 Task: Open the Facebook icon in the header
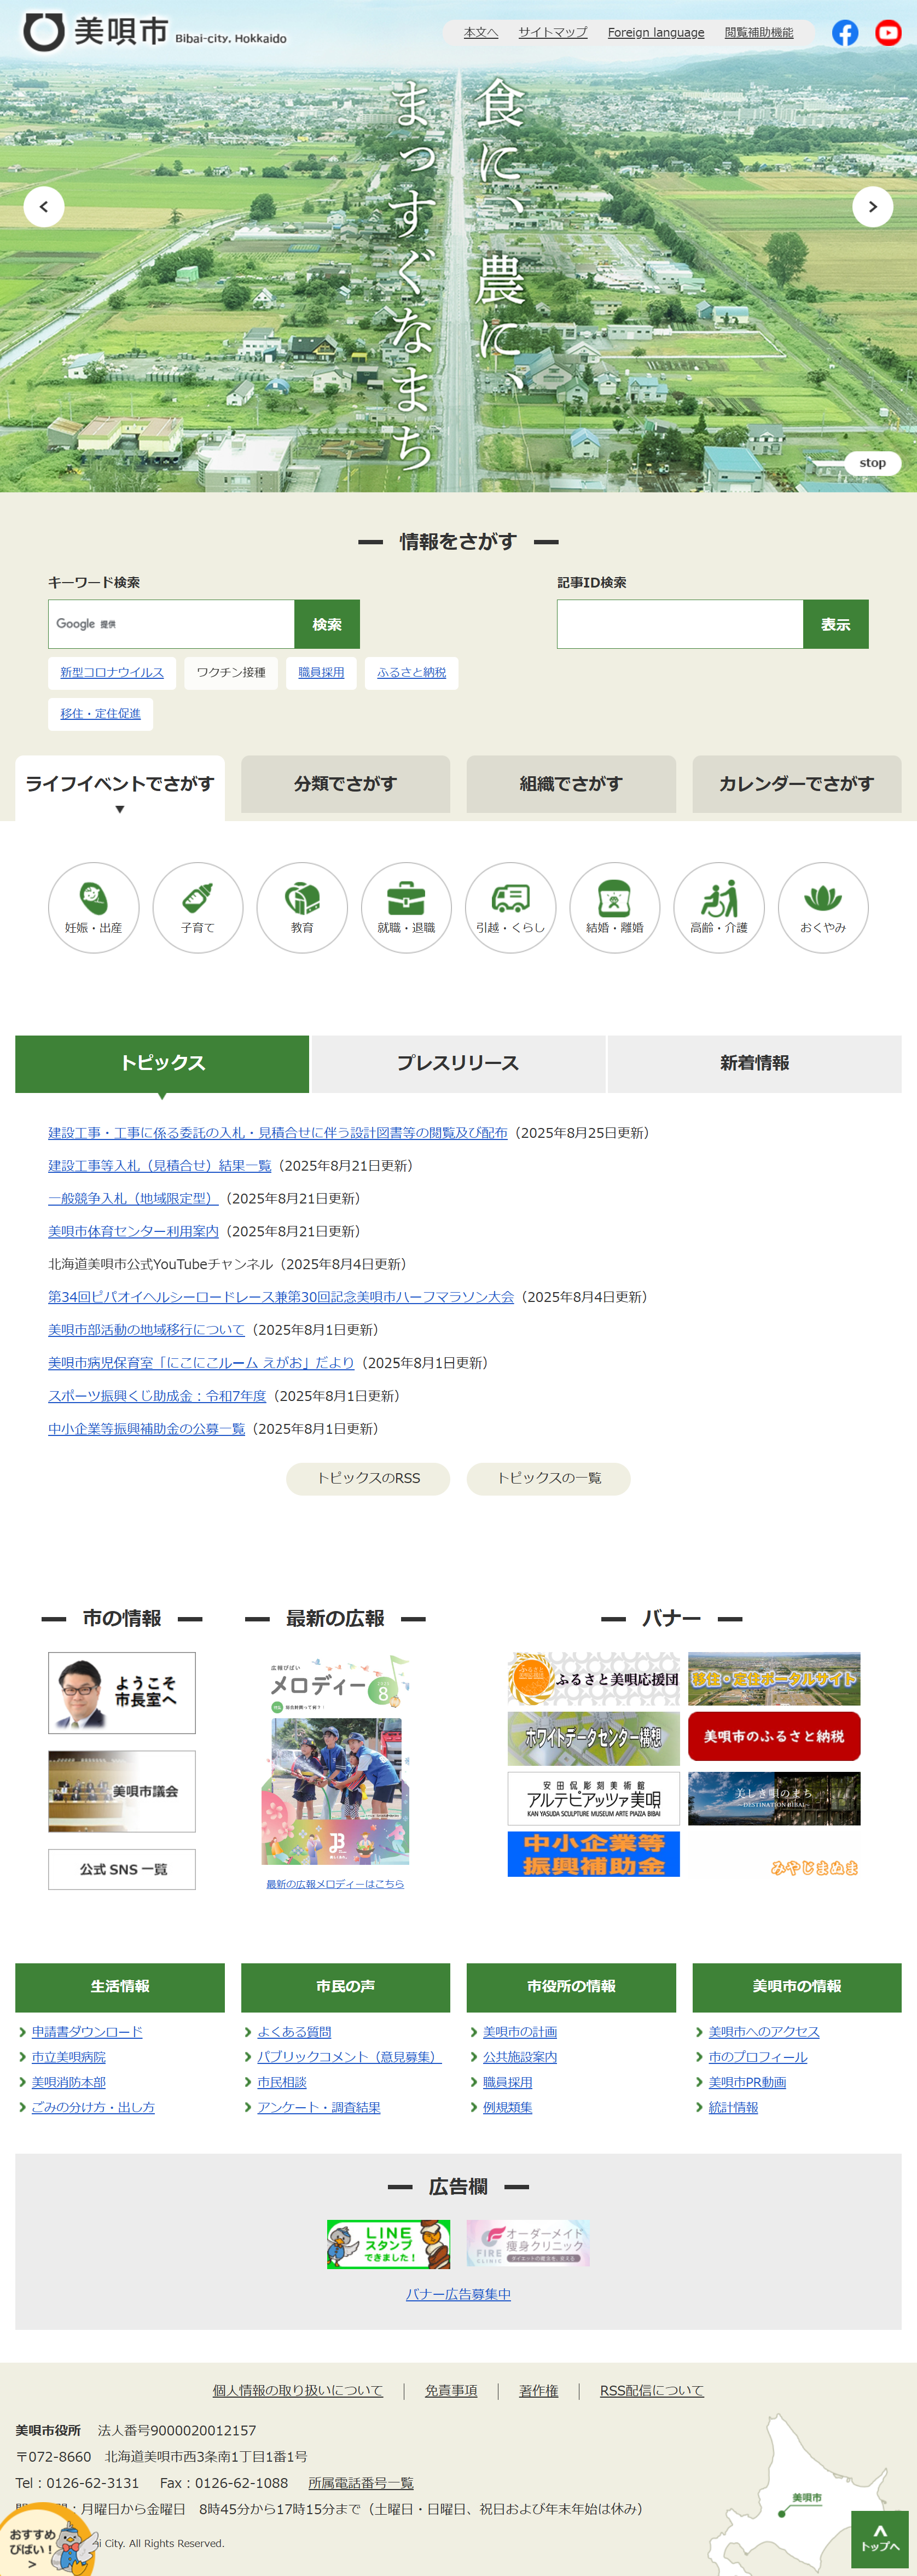click(x=845, y=33)
